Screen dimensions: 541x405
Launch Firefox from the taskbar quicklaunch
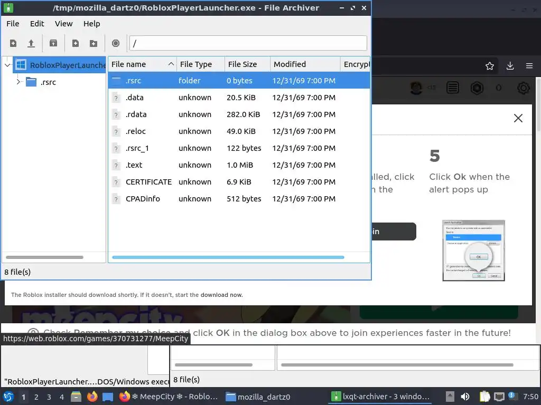pyautogui.click(x=92, y=397)
